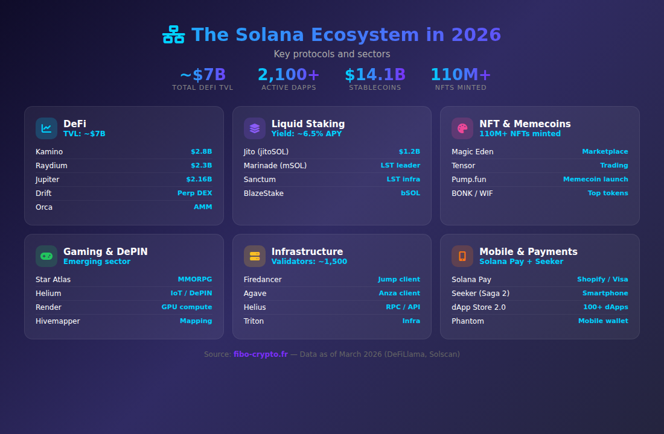This screenshot has height=434, width=664.
Task: Select the Kamino row in DeFi
Action: coord(124,151)
